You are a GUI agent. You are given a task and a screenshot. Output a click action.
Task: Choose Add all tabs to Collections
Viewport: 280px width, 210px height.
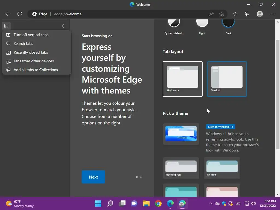pos(37,70)
